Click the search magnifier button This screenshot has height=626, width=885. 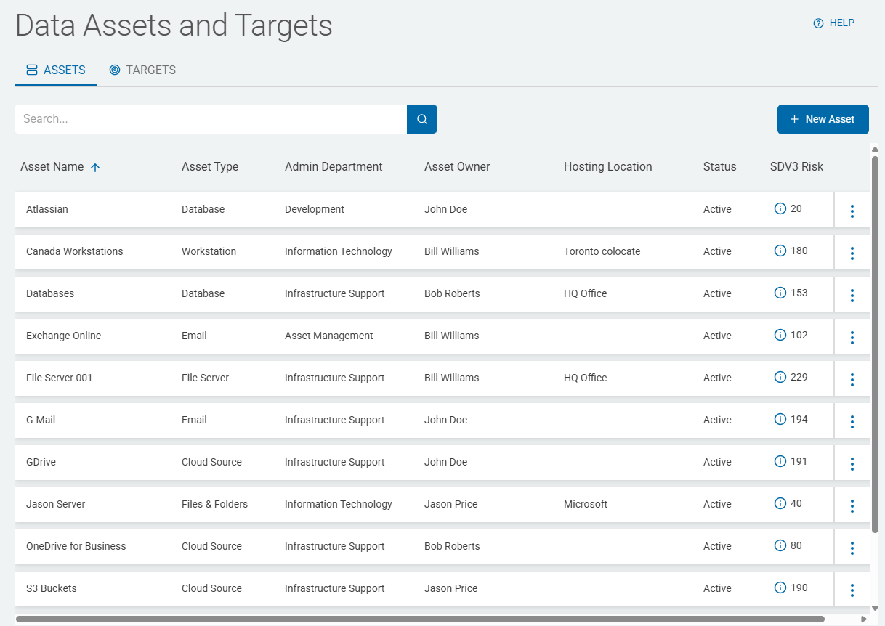pyautogui.click(x=422, y=119)
